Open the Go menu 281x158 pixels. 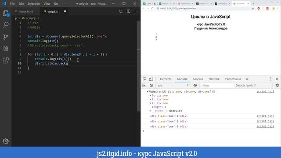click(56, 4)
